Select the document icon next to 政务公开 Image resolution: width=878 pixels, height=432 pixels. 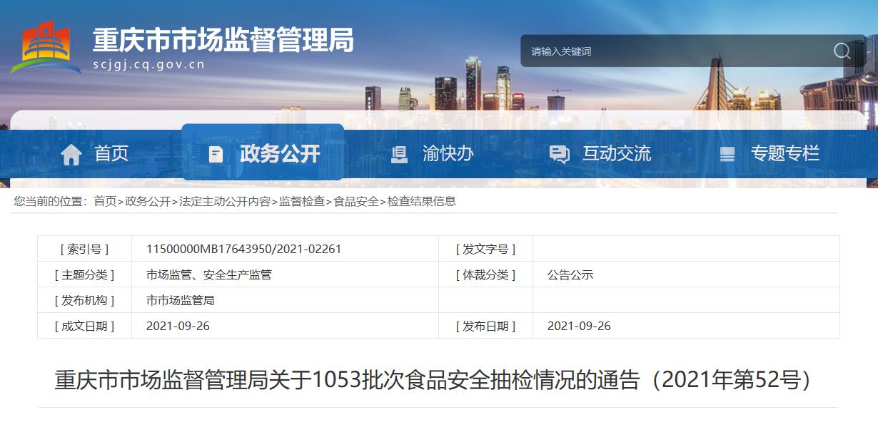214,153
